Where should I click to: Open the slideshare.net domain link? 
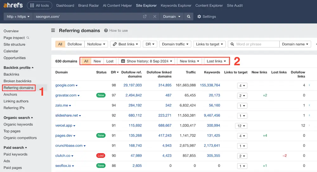[x=67, y=115]
